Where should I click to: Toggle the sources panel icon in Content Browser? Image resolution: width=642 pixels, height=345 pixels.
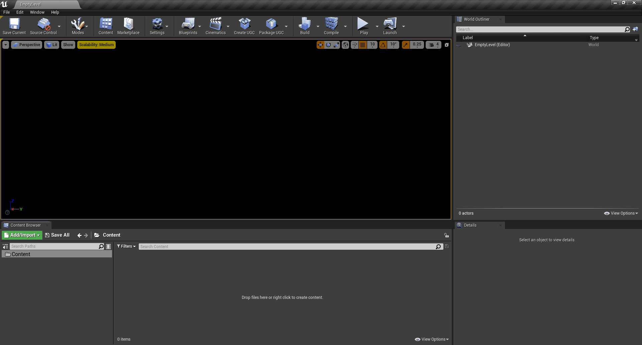[5, 246]
